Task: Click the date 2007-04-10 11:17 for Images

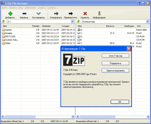Action: 50,33
